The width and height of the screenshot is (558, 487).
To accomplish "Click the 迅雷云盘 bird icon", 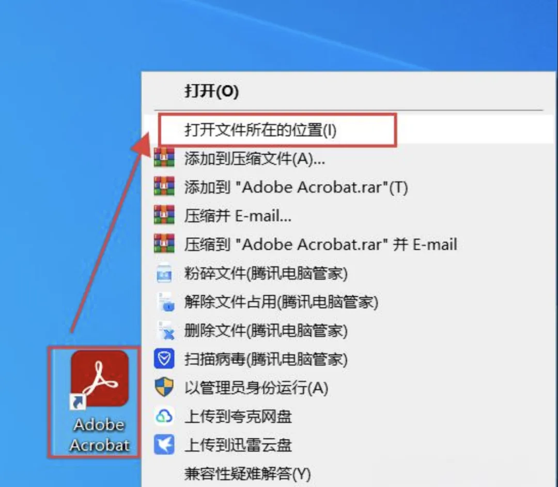I will pyautogui.click(x=164, y=445).
